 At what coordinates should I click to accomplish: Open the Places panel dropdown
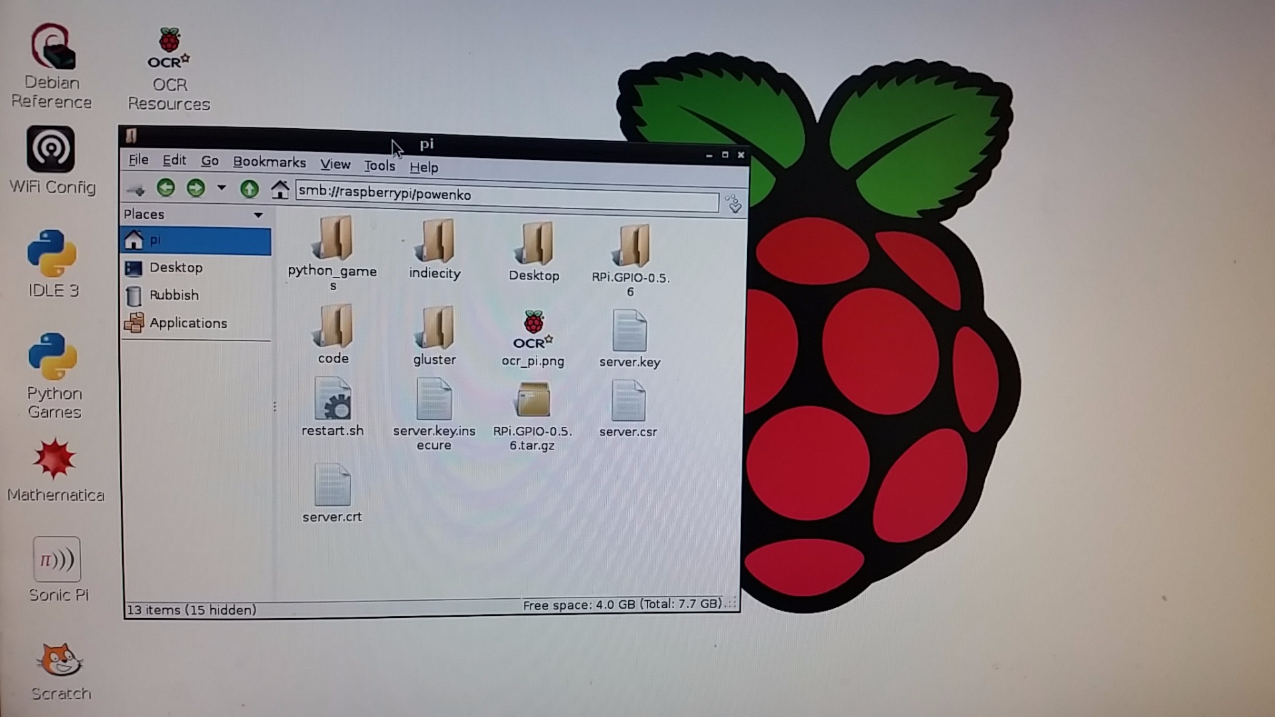258,214
